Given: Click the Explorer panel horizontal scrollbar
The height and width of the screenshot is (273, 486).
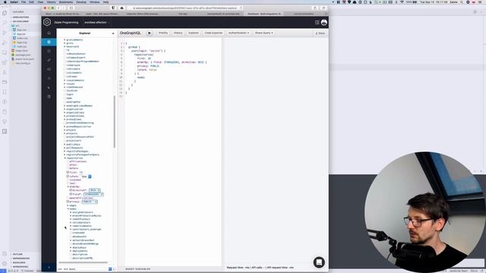Looking at the screenshot, I should (83, 262).
